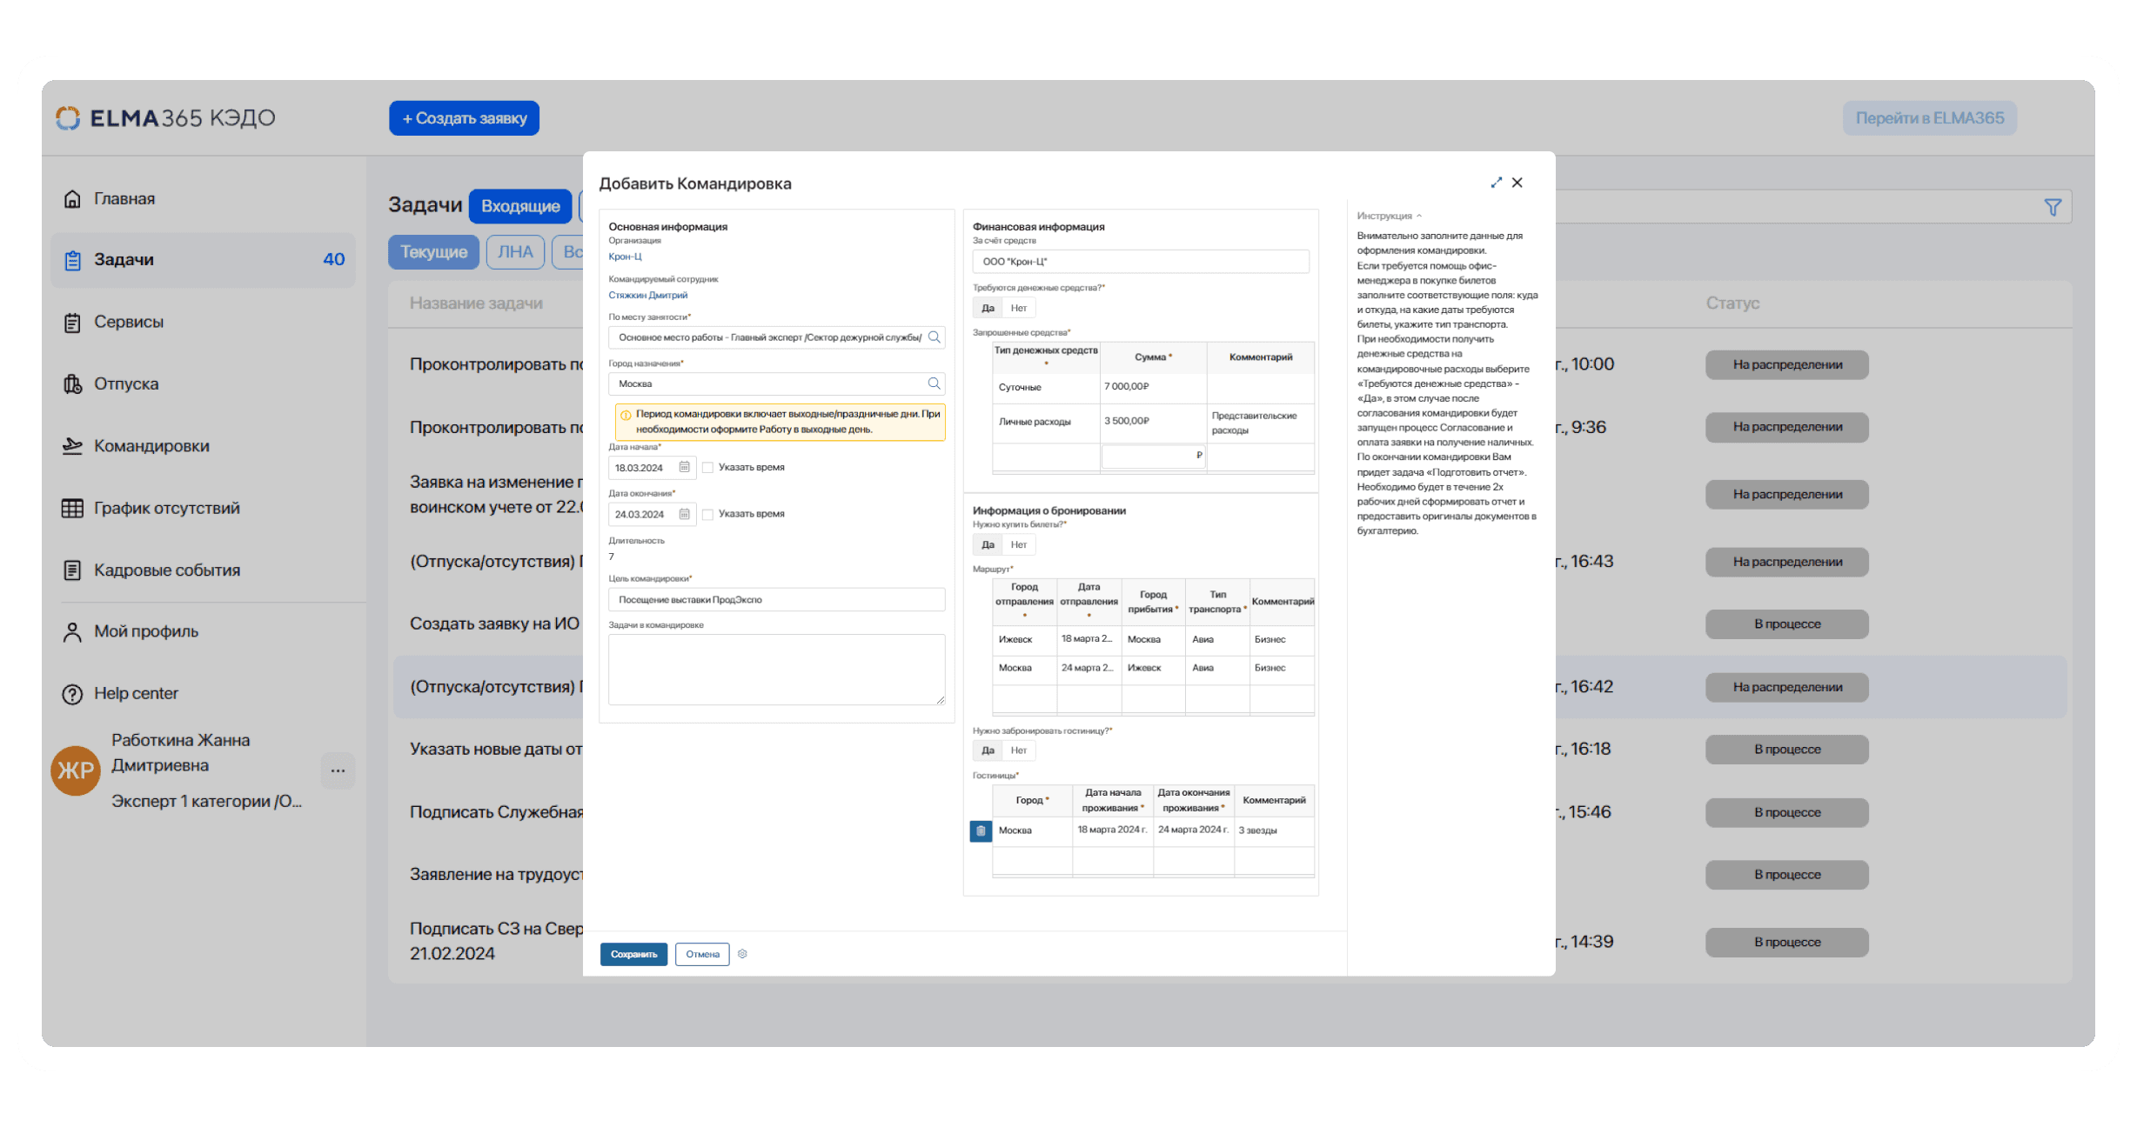Open user menu with three dots button
The width and height of the screenshot is (2137, 1127).
click(x=338, y=770)
